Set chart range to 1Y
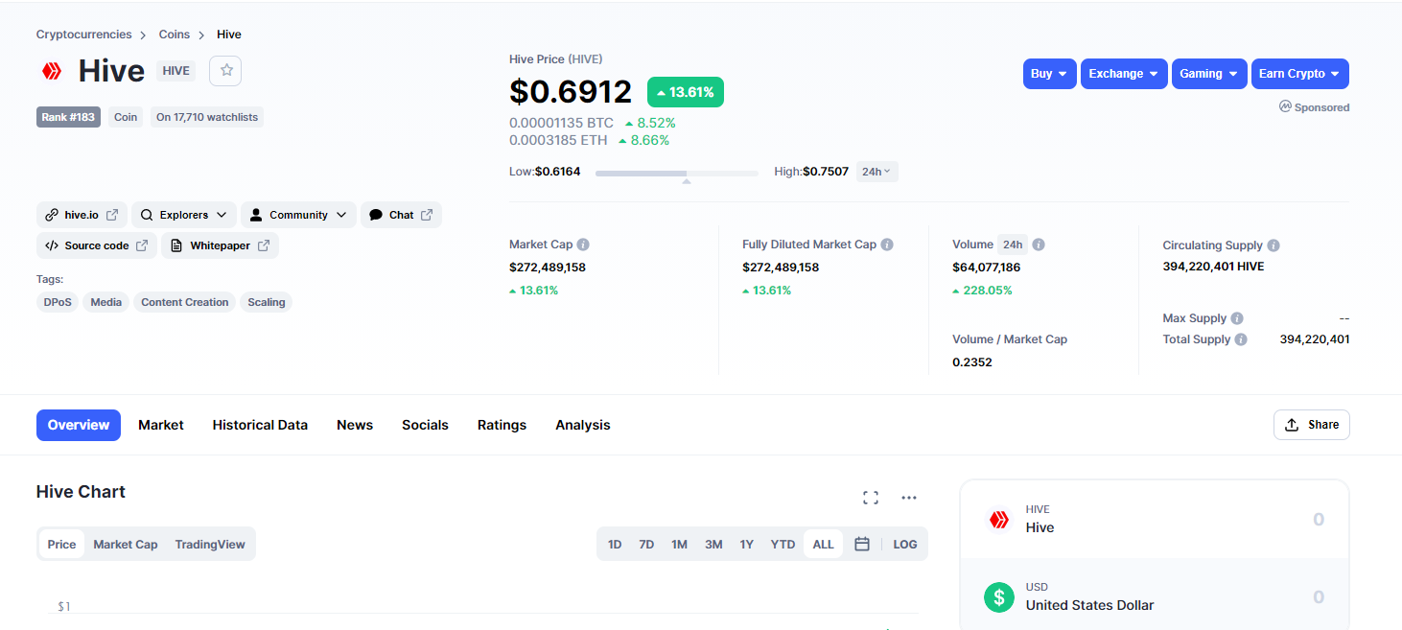The image size is (1402, 630). [746, 544]
